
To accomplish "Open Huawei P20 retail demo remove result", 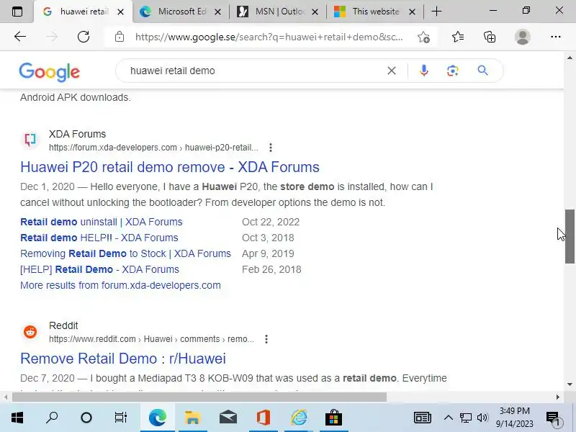I will 170,167.
